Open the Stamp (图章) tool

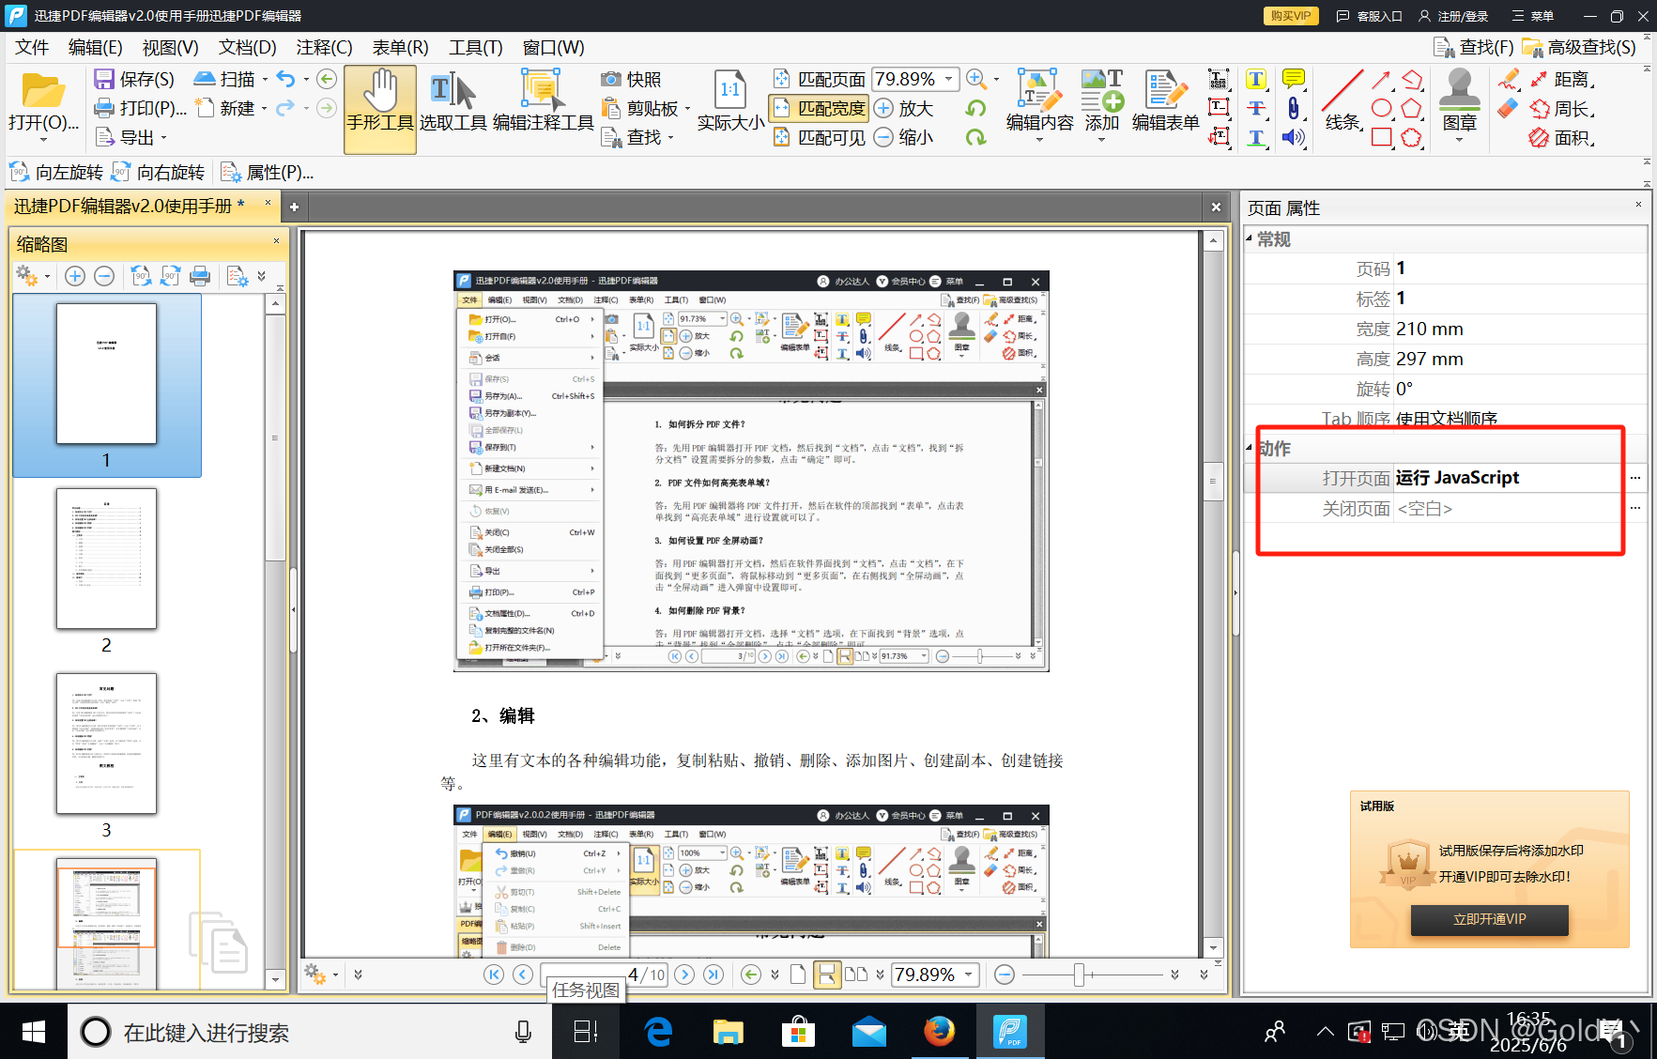[x=1459, y=100]
